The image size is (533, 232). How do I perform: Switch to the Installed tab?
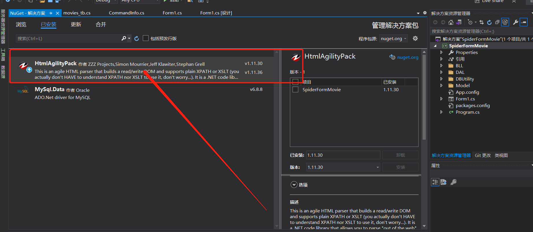point(49,25)
